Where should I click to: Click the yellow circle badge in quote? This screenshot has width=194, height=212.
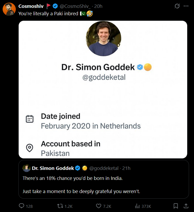(x=85, y=168)
